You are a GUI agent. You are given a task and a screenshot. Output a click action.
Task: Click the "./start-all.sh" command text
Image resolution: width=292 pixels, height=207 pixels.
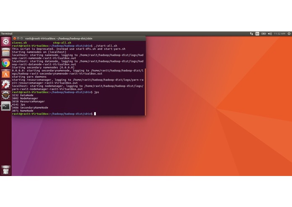105,46
